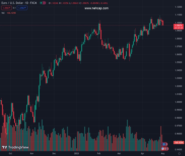The width and height of the screenshot is (185, 156).
Task: Click the EU flag economic event icon
Action: (x=164, y=144)
